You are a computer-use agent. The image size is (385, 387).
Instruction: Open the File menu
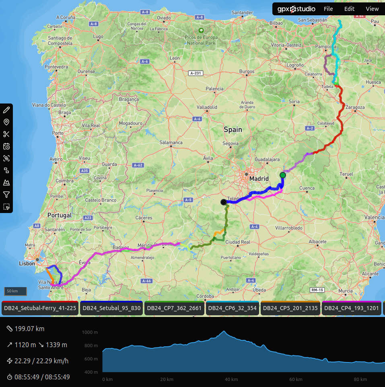(328, 9)
